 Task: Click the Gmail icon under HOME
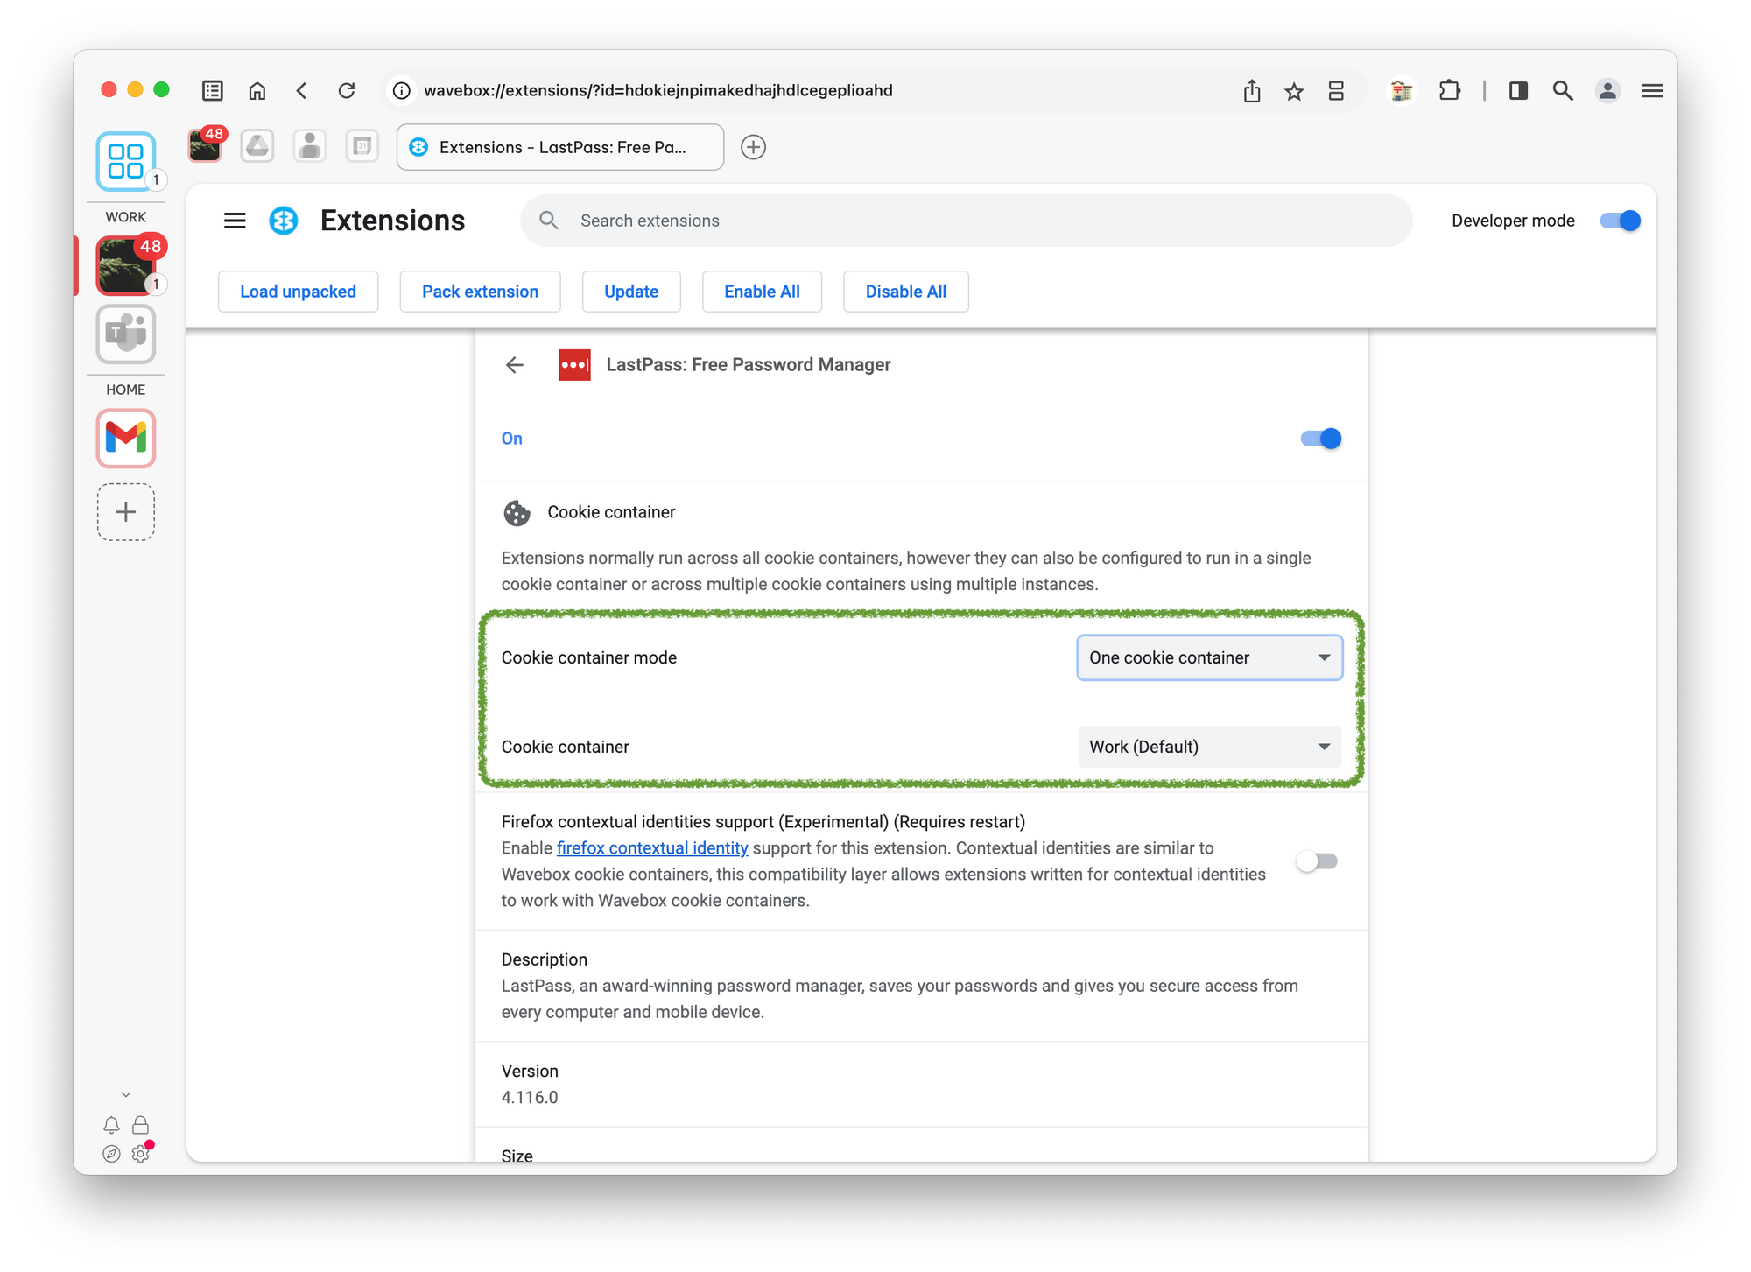pos(126,439)
